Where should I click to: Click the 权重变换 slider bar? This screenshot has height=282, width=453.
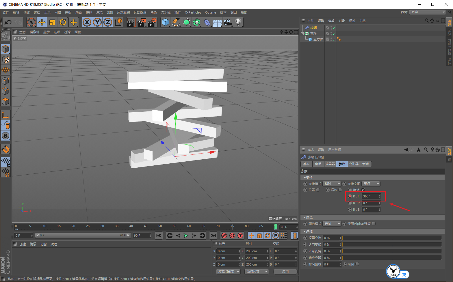click(392, 238)
